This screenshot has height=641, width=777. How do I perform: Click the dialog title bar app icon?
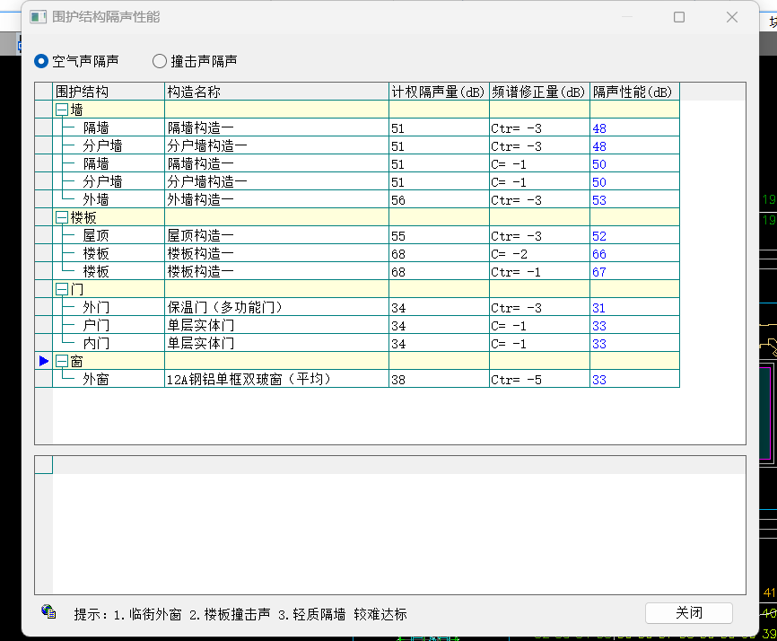pos(39,17)
